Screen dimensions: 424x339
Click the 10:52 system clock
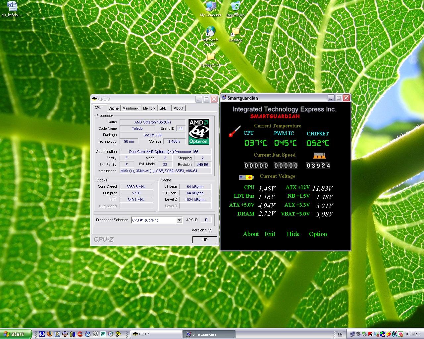(x=412, y=334)
